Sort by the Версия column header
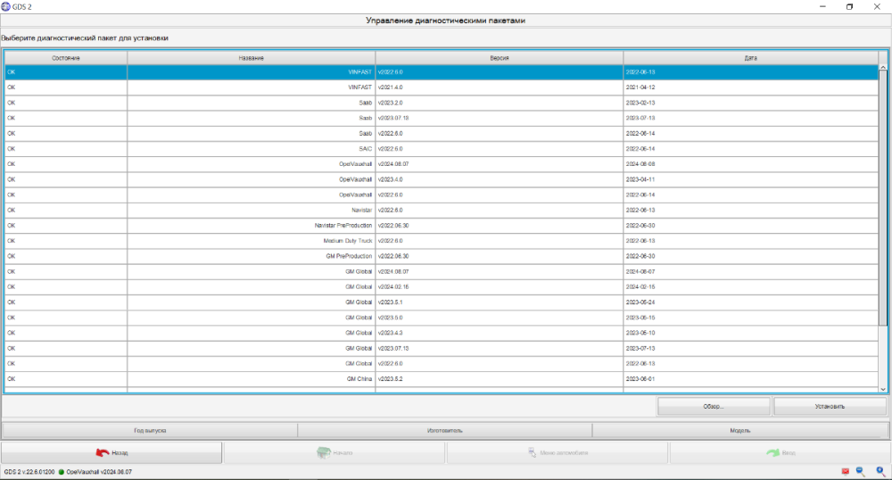The height and width of the screenshot is (480, 892). tap(500, 58)
